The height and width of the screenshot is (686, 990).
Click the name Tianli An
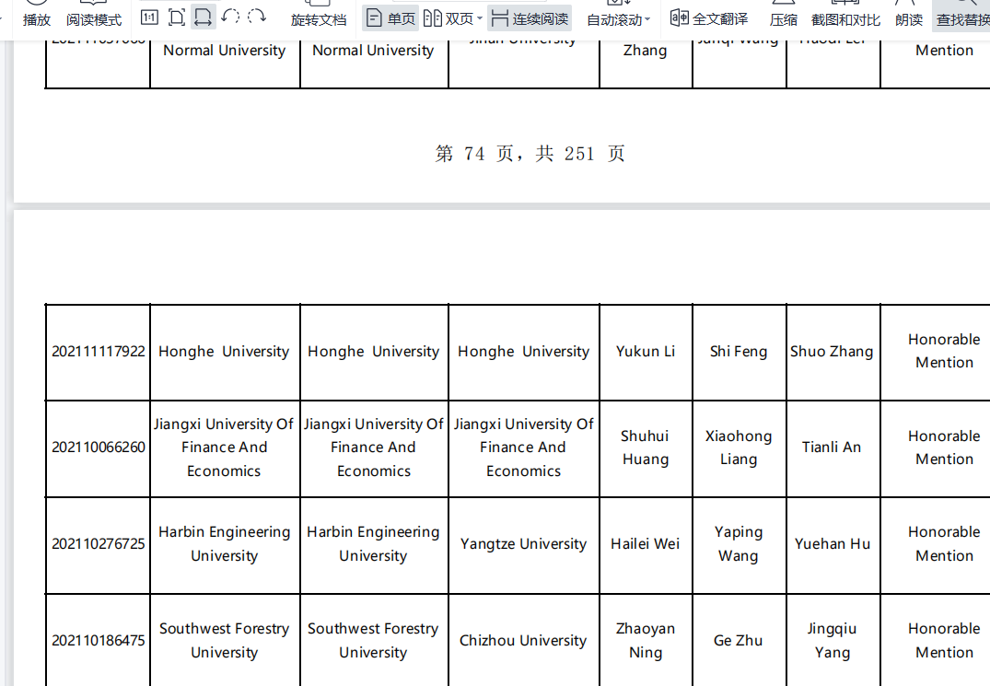click(x=832, y=448)
